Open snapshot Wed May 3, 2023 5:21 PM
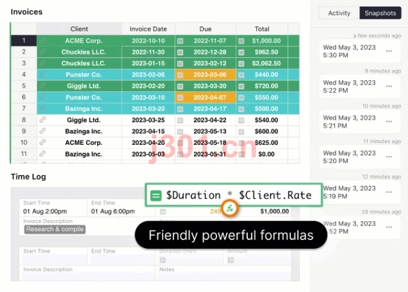The image size is (408, 292). click(360, 121)
